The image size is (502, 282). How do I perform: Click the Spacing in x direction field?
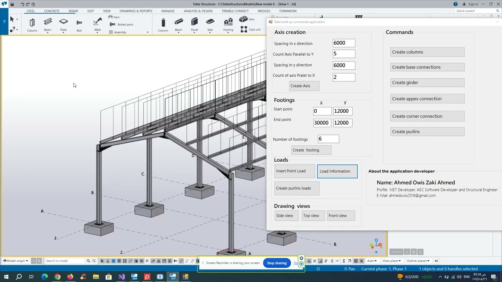click(344, 43)
